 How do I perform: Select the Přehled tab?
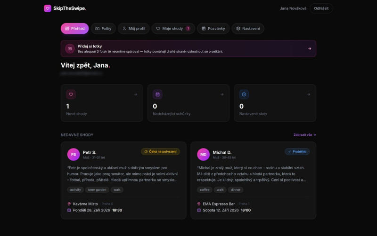click(75, 29)
